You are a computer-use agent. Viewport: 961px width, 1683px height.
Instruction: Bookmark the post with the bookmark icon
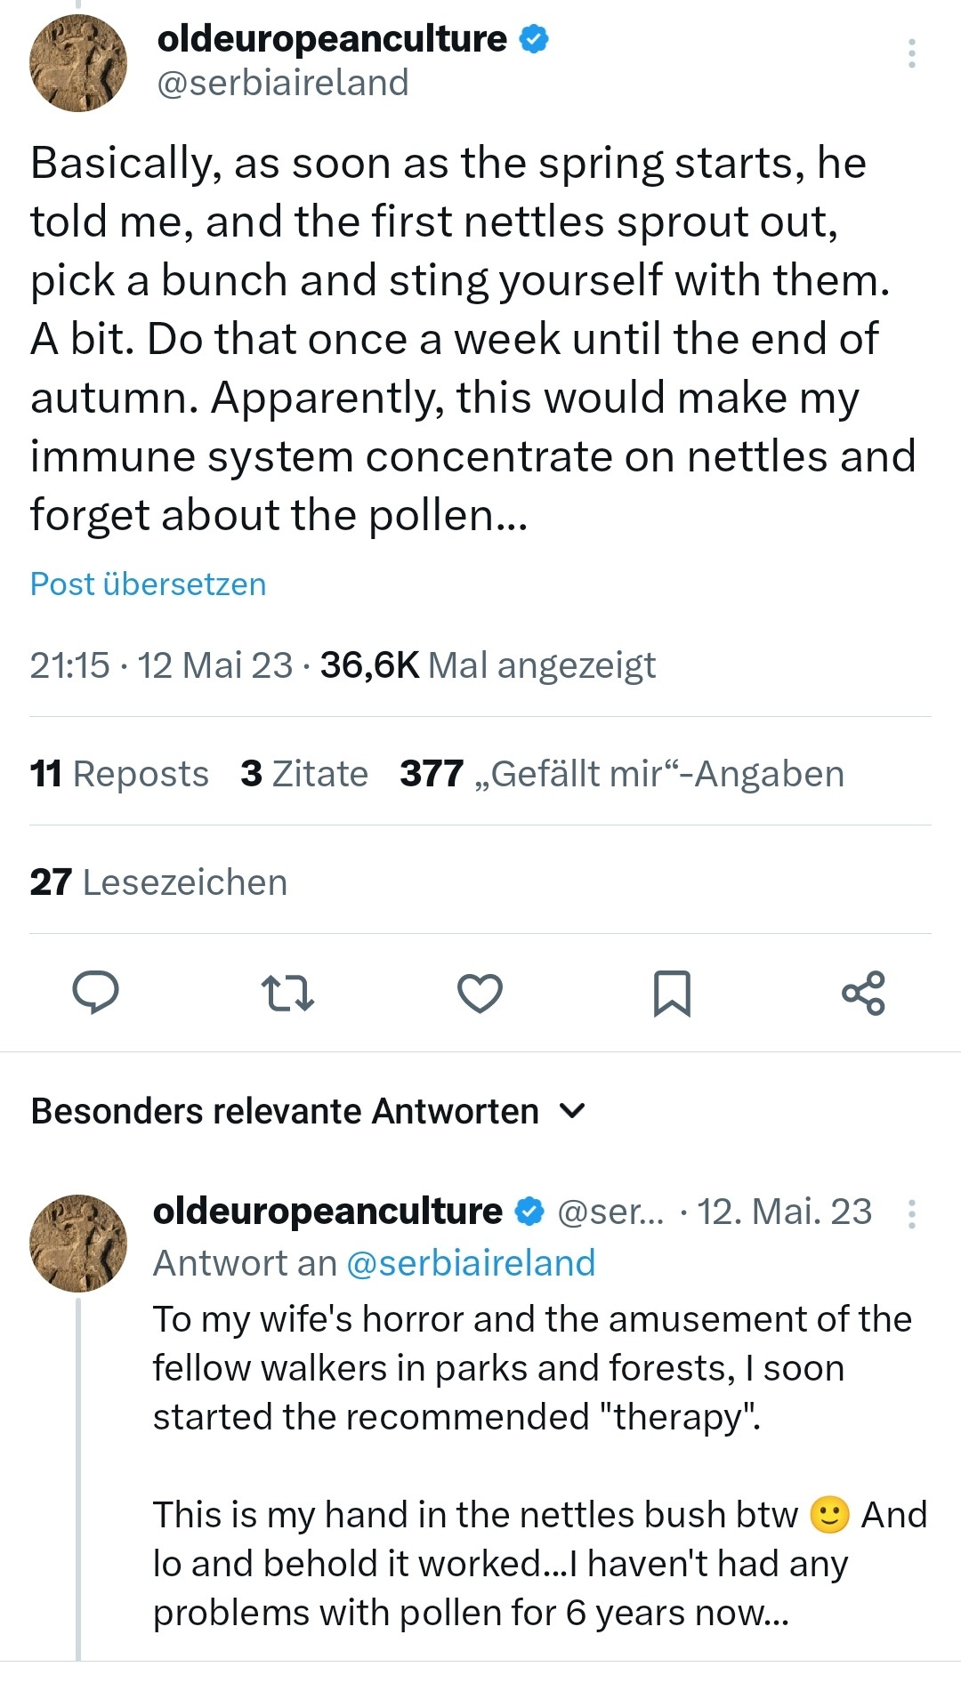(672, 993)
